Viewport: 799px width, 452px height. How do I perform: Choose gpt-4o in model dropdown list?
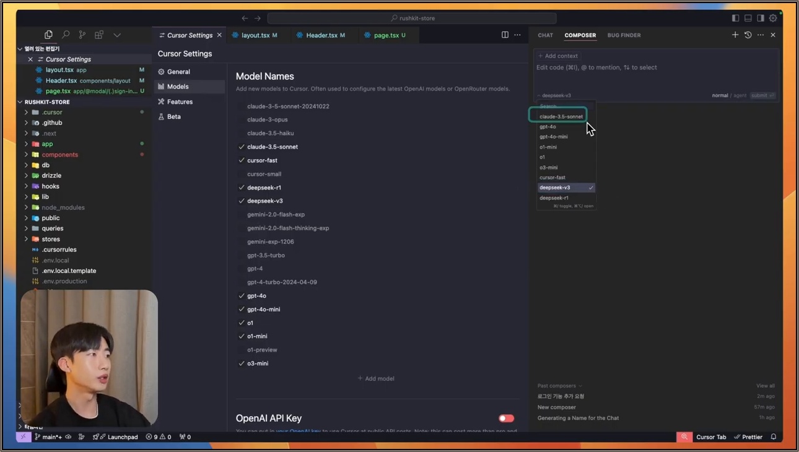(x=566, y=126)
